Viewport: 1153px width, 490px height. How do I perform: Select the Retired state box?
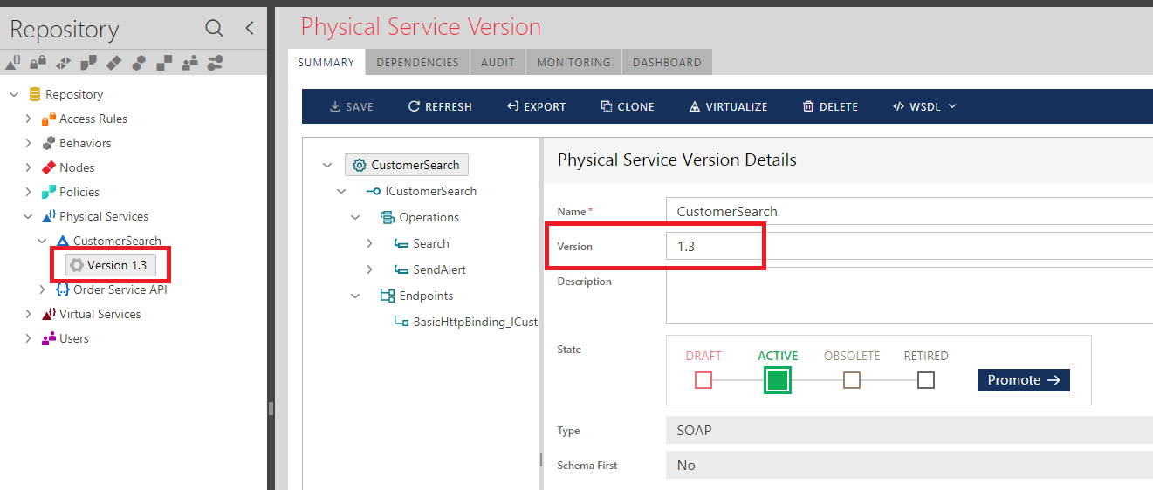[x=926, y=380]
